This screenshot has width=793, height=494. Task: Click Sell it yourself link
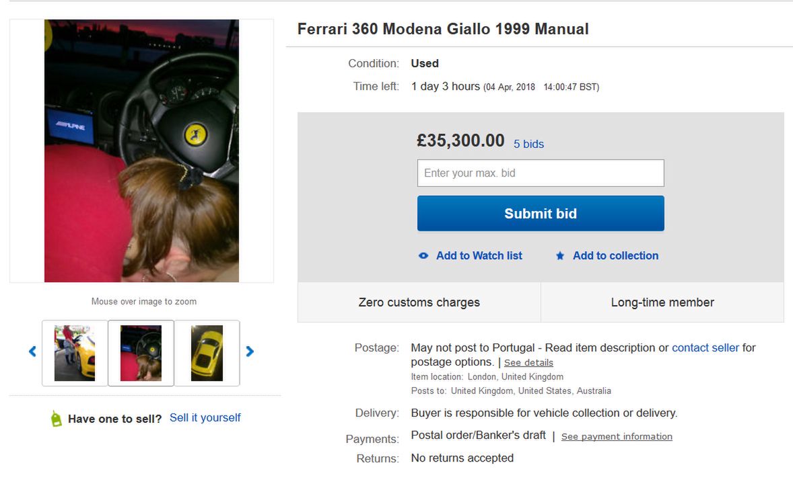pos(205,418)
